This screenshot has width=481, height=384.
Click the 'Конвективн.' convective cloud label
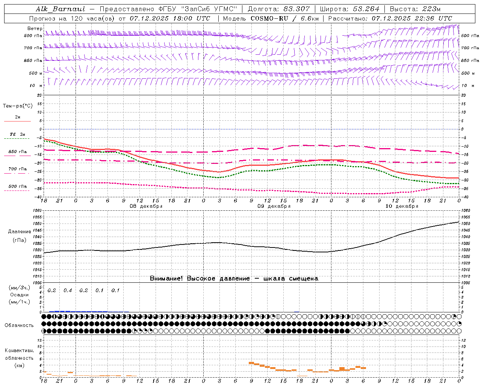19,351
